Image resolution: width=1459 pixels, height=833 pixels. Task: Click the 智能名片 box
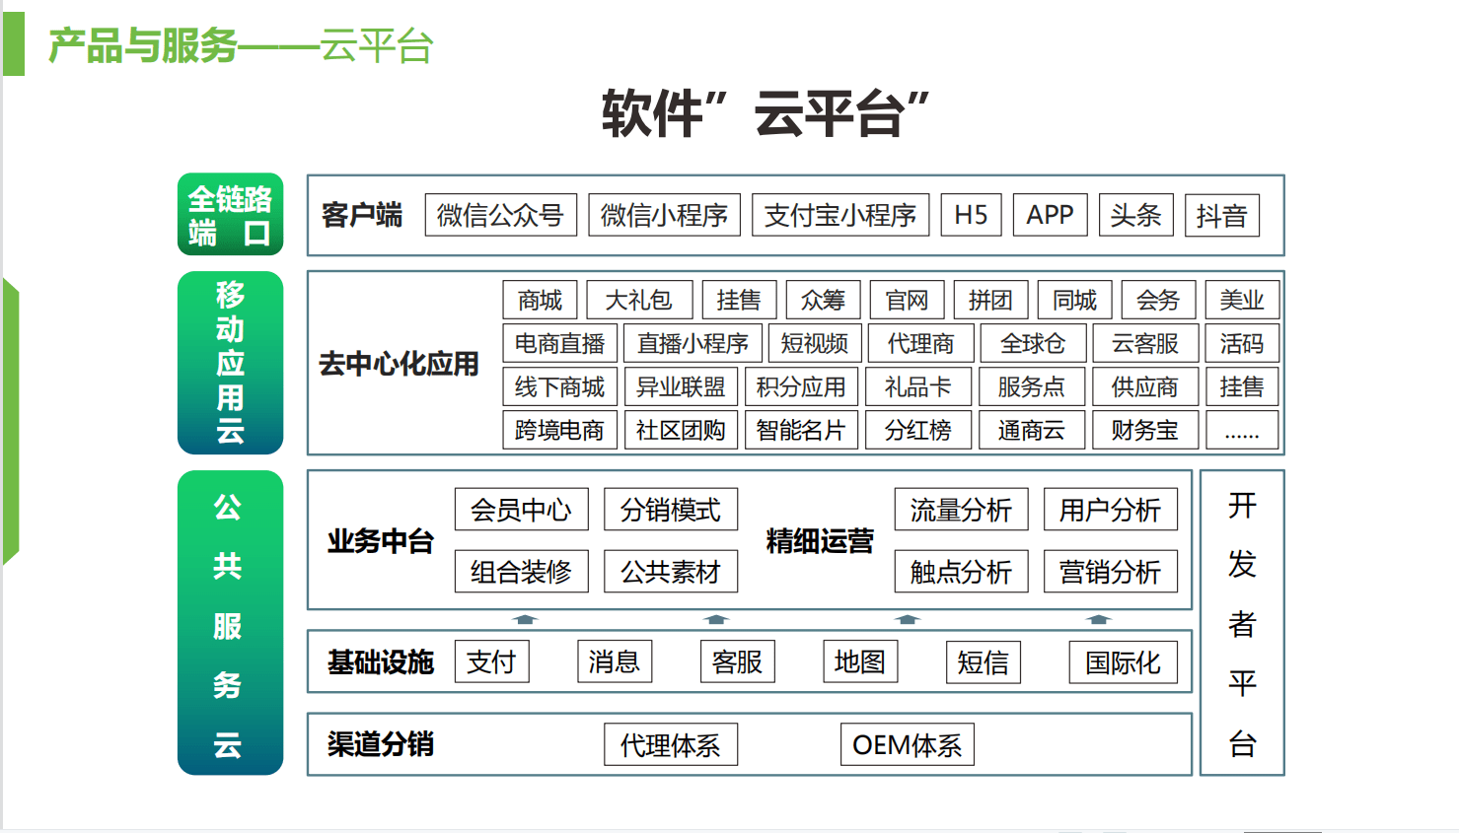click(x=802, y=430)
